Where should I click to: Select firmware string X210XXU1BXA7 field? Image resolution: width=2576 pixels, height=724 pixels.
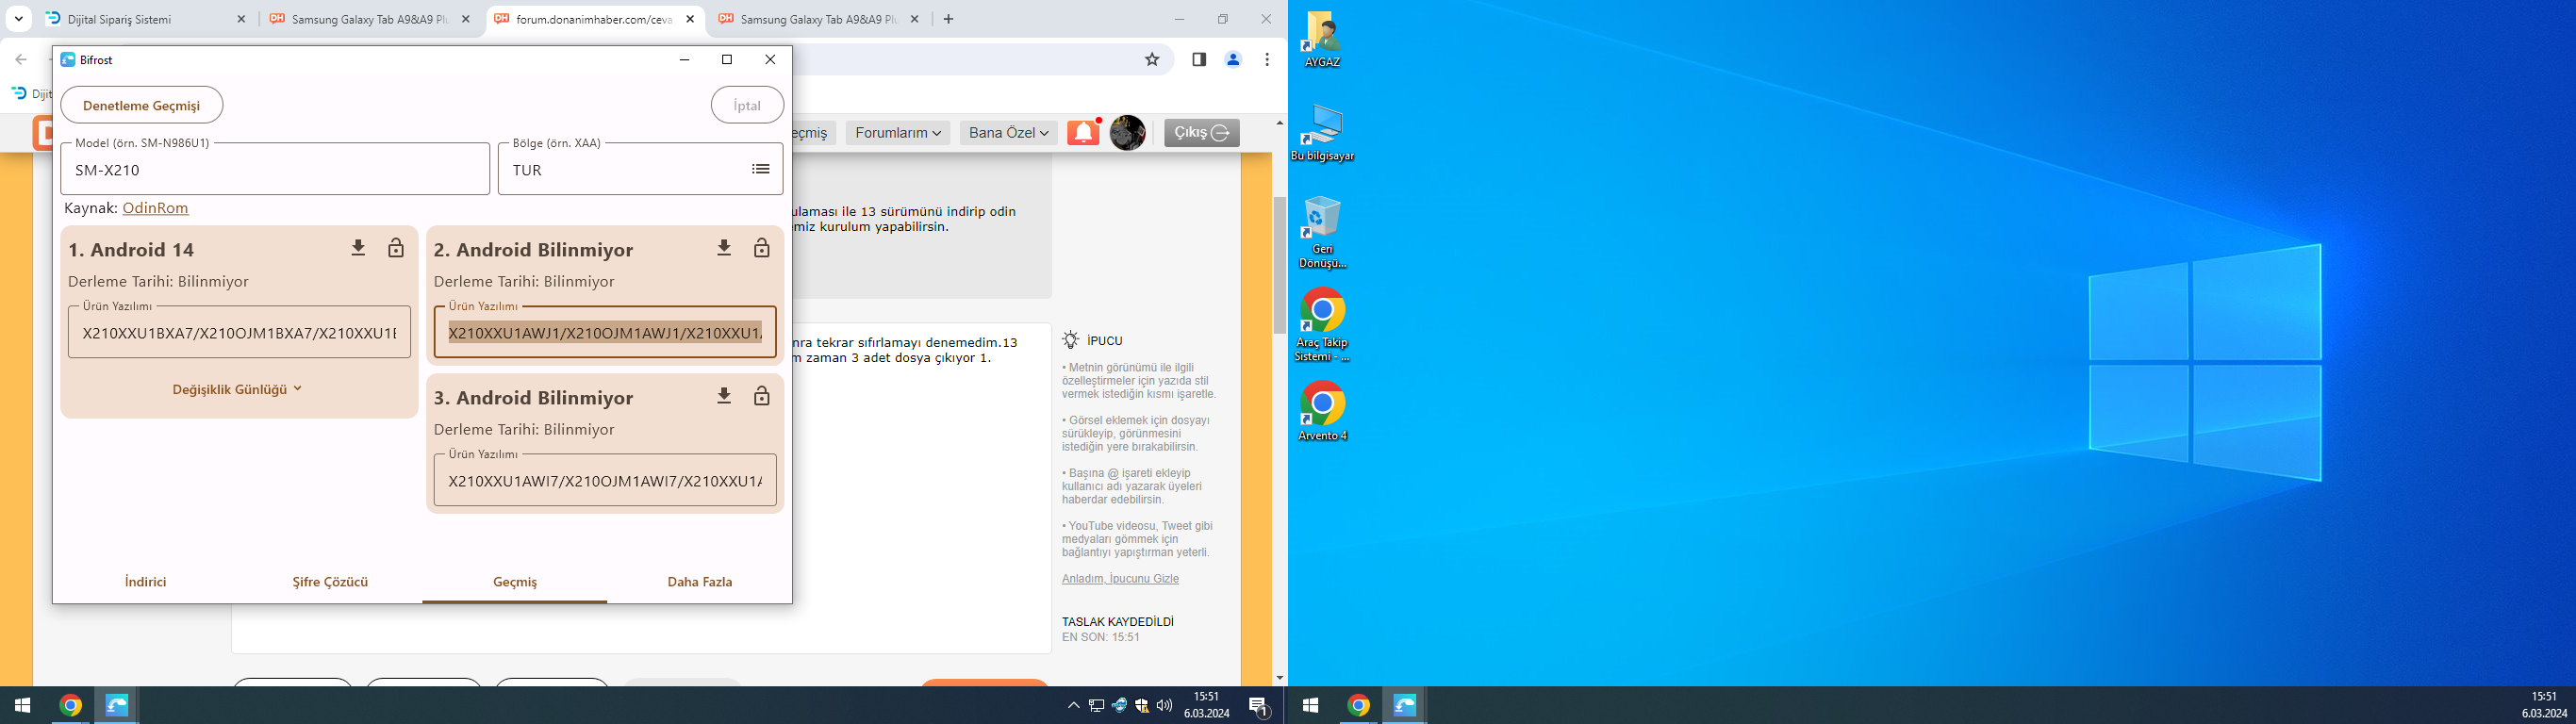pos(239,333)
